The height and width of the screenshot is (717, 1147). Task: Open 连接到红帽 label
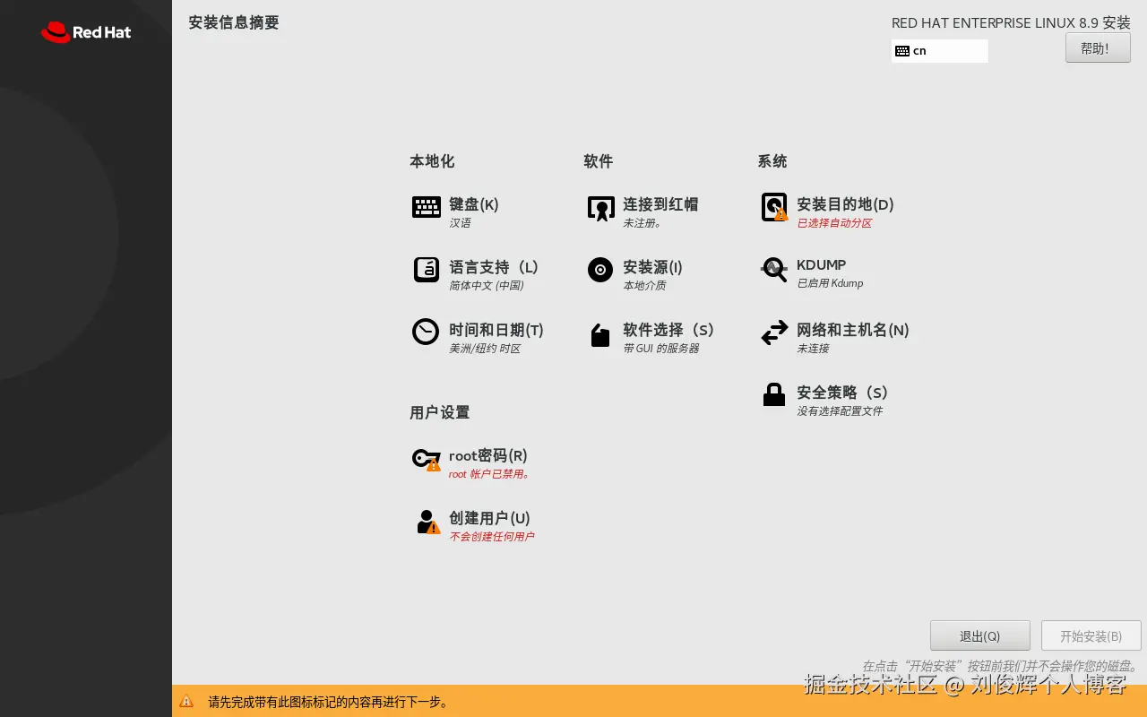click(x=660, y=204)
